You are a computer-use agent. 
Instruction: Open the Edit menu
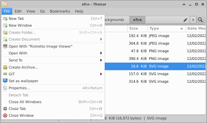[x=18, y=11]
